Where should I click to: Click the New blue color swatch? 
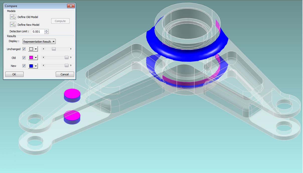[31, 66]
